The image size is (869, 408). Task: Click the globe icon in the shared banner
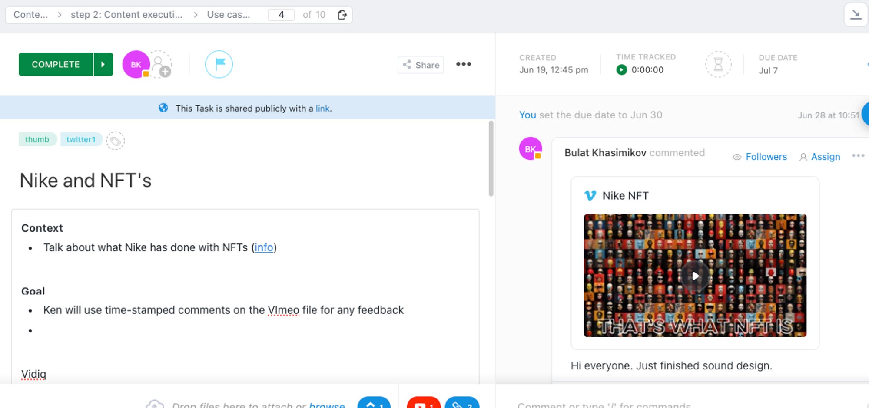click(163, 108)
